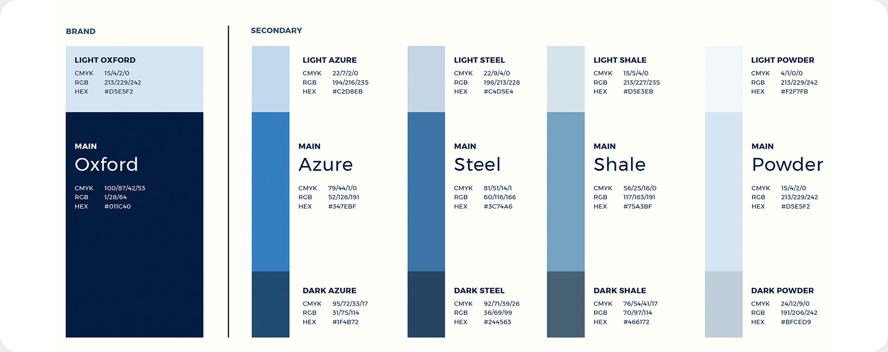Screen dimensions: 888x352
Task: Click the BRAND section heading
Action: [x=80, y=31]
